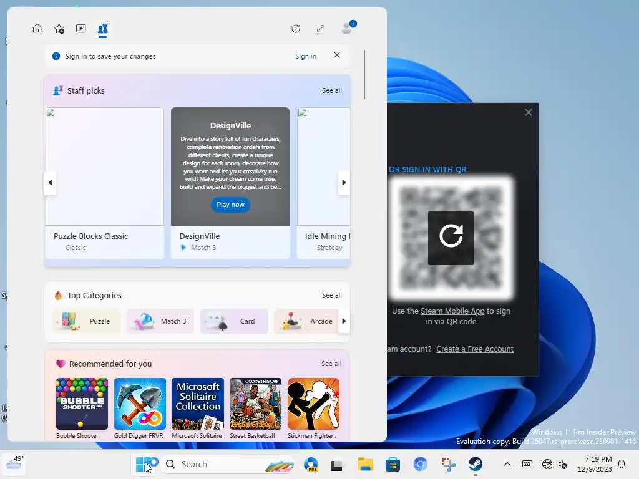Dismiss the sign-in notification banner

tap(336, 55)
